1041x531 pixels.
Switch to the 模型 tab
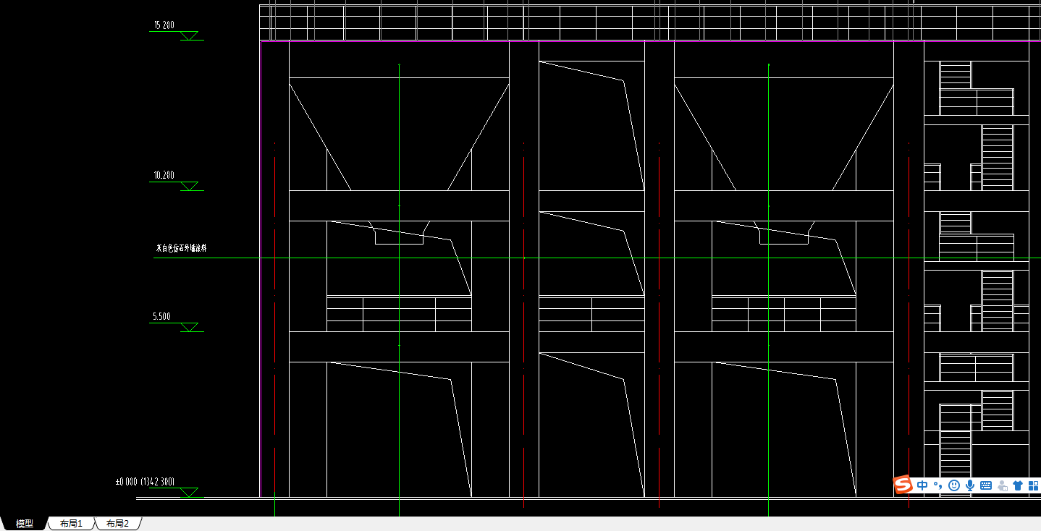coord(25,524)
